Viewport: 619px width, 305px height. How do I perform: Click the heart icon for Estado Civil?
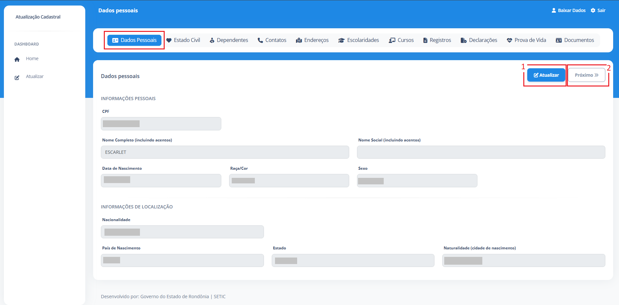click(x=169, y=40)
